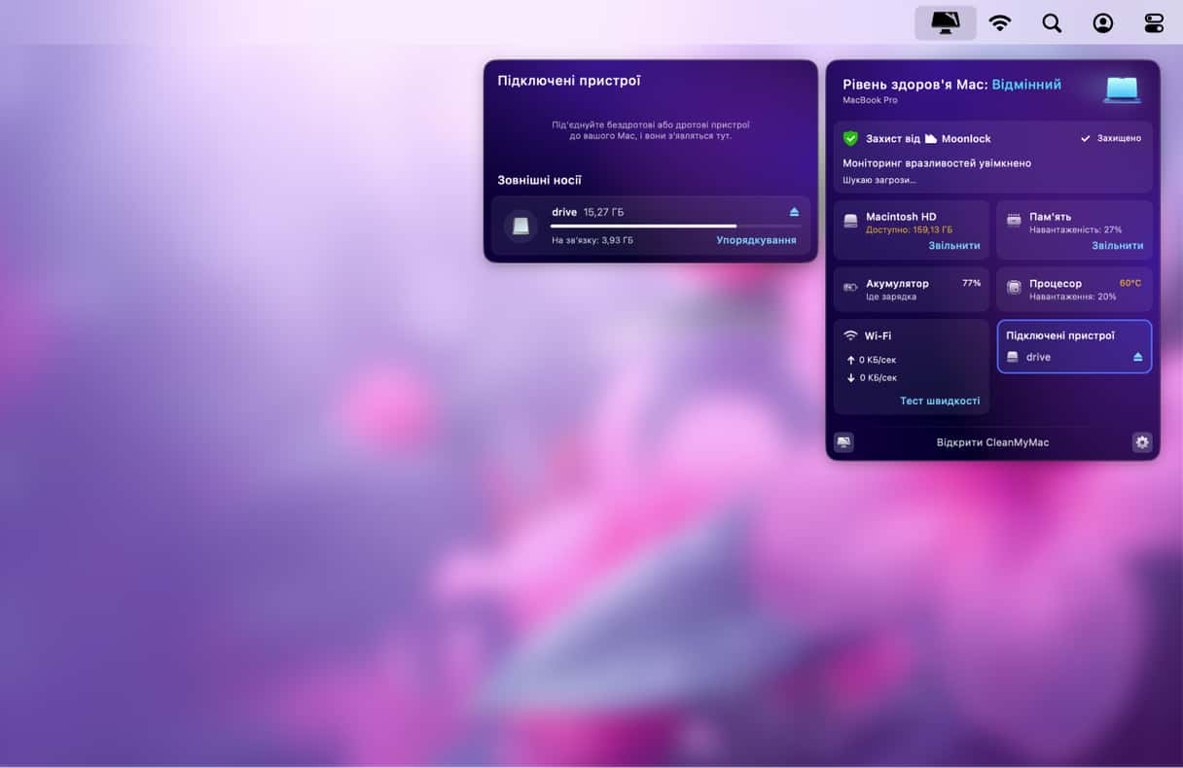Click the small drive icon in the Підключені пристрої tile
Image resolution: width=1183 pixels, height=768 pixels.
pos(1013,357)
